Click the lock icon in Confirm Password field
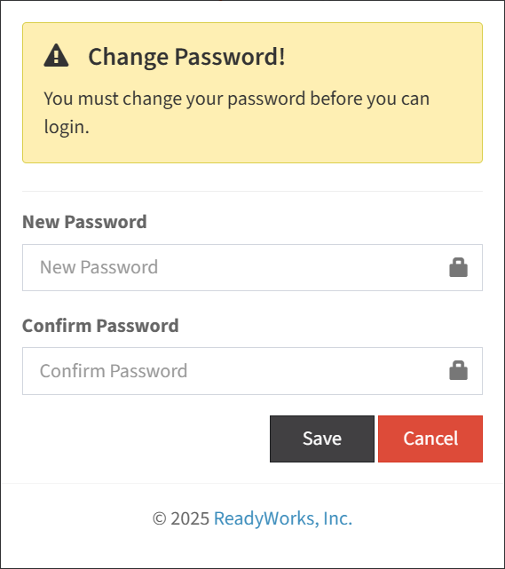Screen dimensions: 505x569 click(458, 370)
